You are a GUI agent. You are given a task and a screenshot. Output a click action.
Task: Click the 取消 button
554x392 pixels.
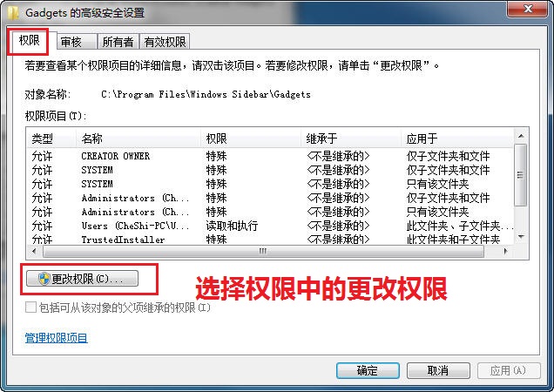(438, 371)
